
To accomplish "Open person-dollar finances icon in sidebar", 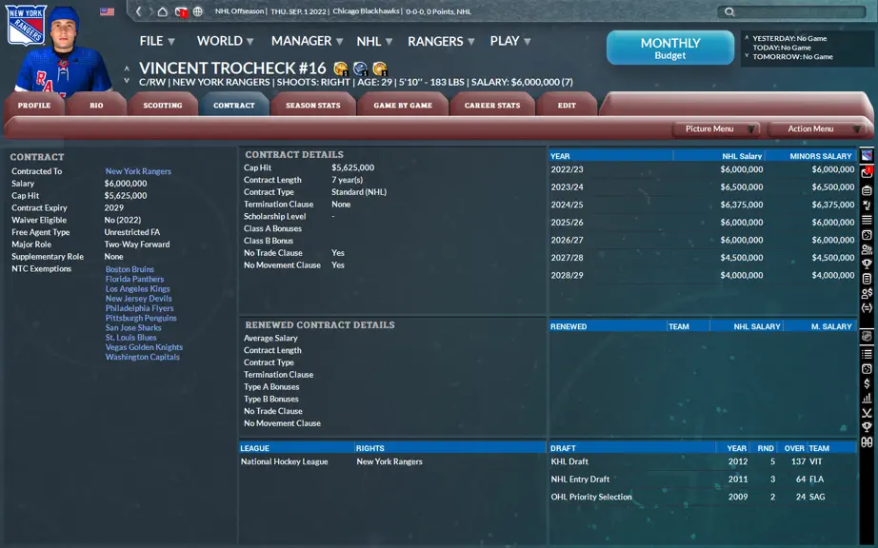I will coord(867,293).
